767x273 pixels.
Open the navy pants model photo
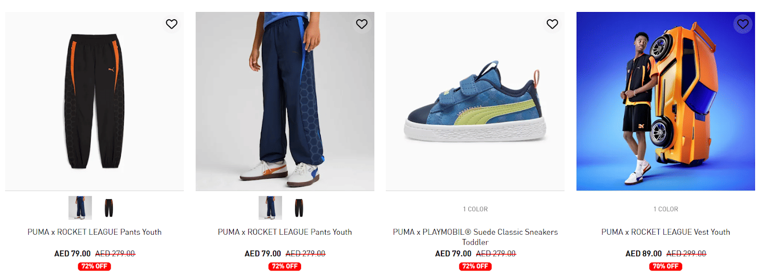[285, 102]
